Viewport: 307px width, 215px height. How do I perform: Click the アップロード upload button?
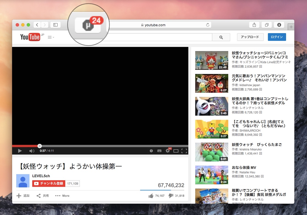click(x=250, y=37)
